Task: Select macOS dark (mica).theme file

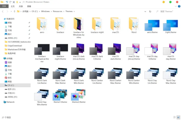Action: coord(79,52)
